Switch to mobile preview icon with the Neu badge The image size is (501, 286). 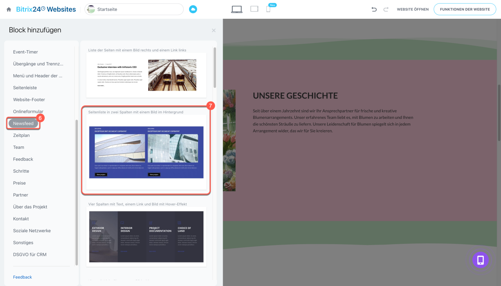[x=269, y=9]
